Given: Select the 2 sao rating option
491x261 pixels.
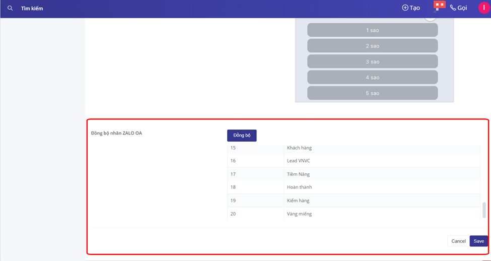Looking at the screenshot, I should (x=372, y=46).
